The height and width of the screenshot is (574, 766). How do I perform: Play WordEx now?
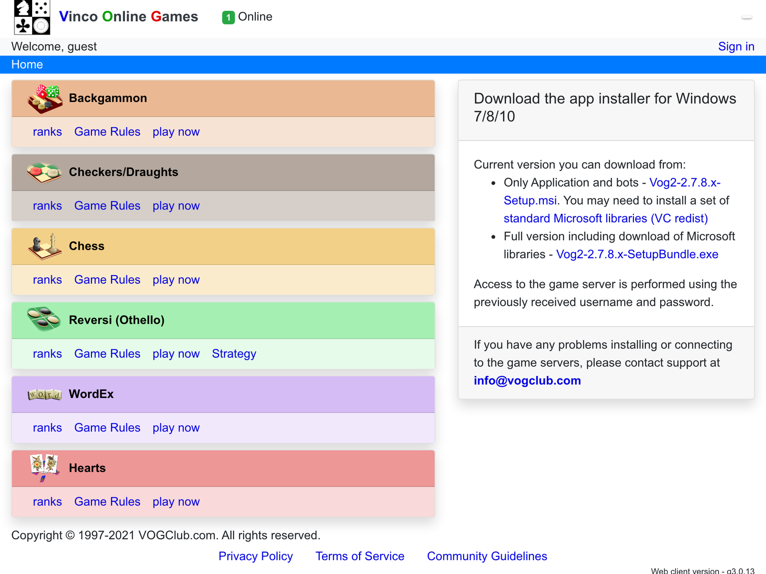click(176, 428)
